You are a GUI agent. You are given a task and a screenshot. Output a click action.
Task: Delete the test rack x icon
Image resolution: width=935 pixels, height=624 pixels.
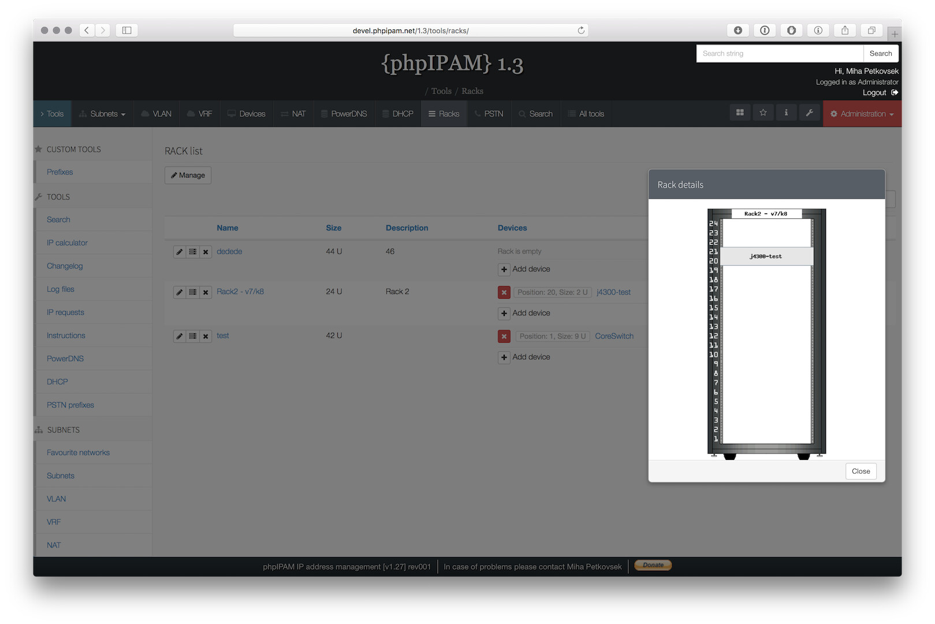tap(206, 336)
